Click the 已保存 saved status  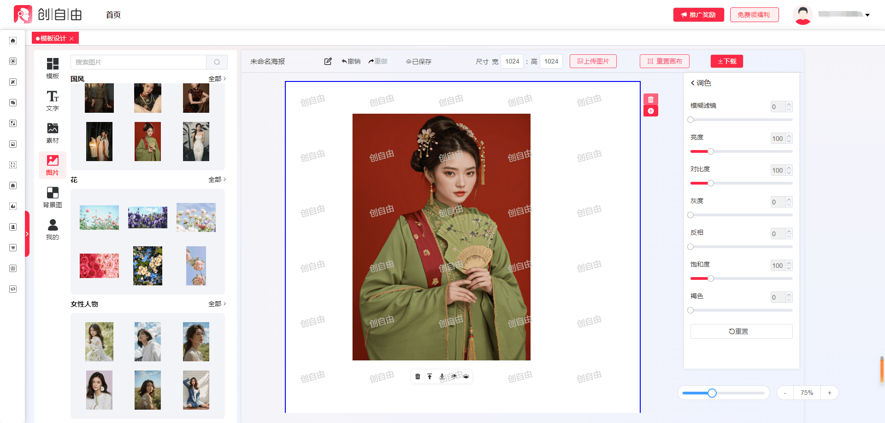tap(419, 61)
